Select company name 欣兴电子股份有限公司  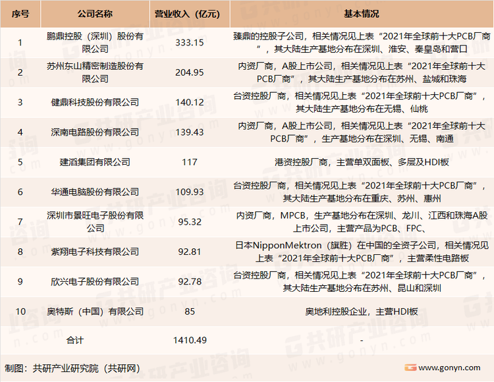[95, 281]
